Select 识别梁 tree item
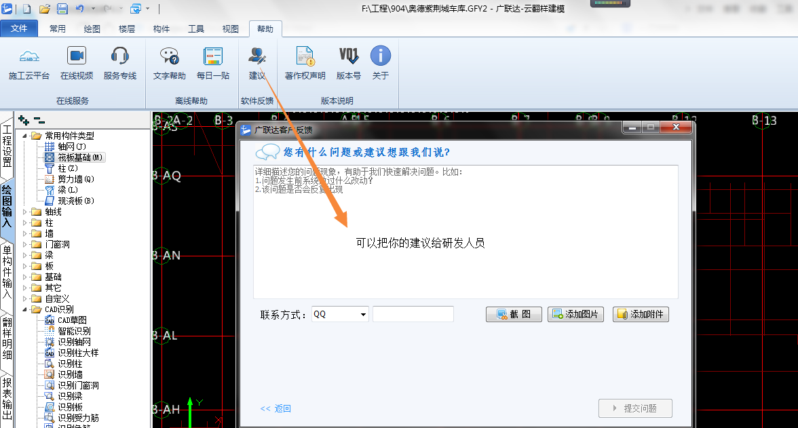 point(70,396)
